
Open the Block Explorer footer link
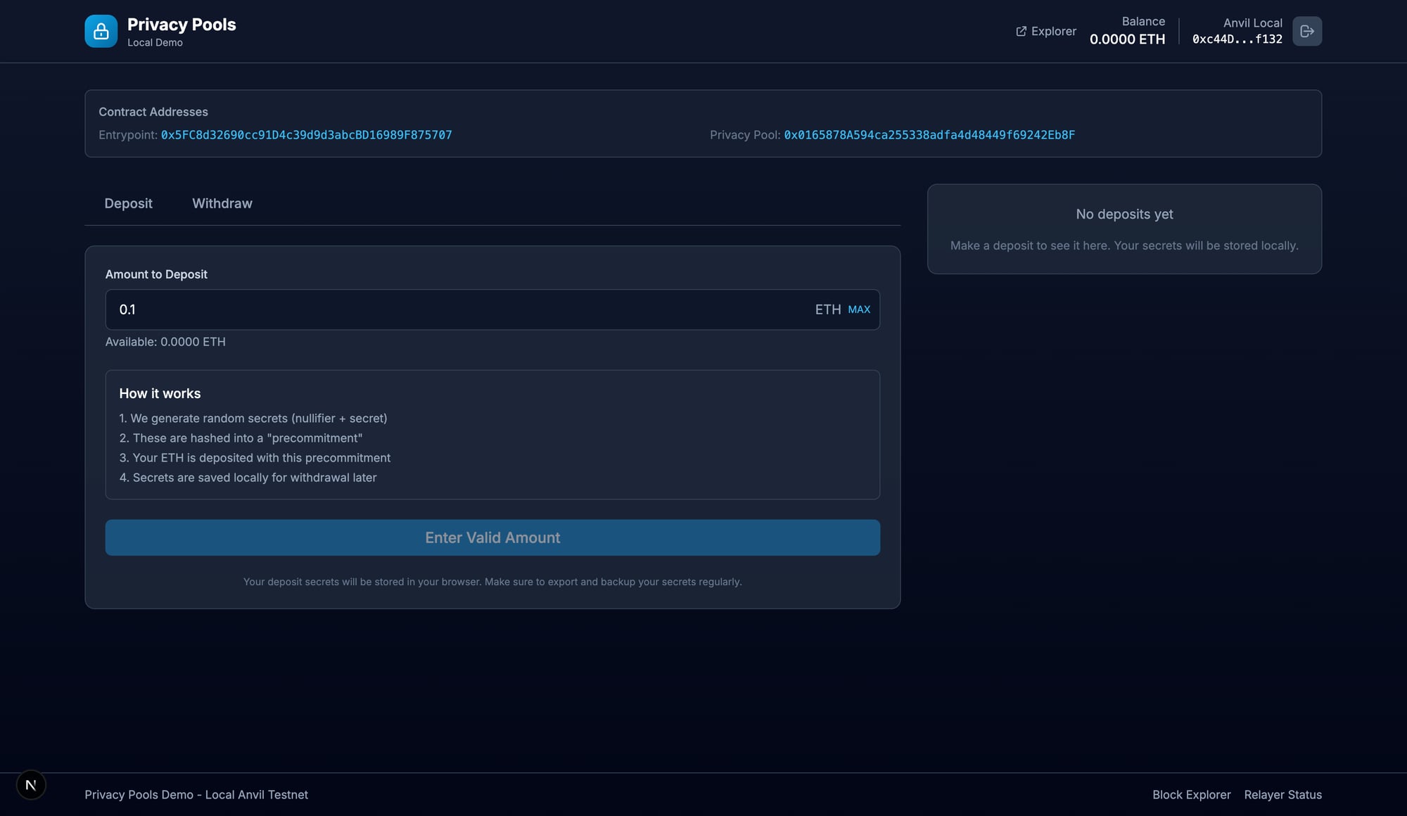[x=1192, y=794]
